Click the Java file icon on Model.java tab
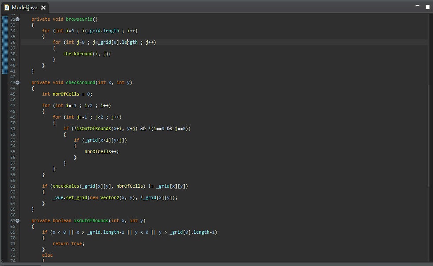Image resolution: width=433 pixels, height=266 pixels. click(x=6, y=8)
